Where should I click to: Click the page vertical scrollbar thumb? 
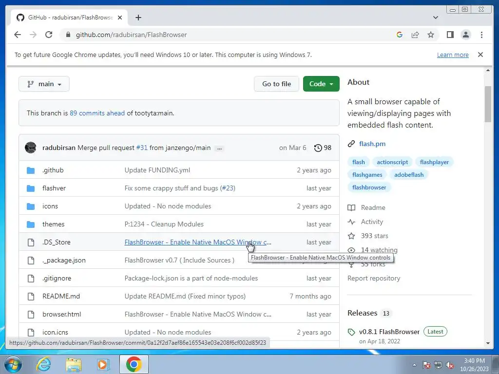tap(488, 104)
